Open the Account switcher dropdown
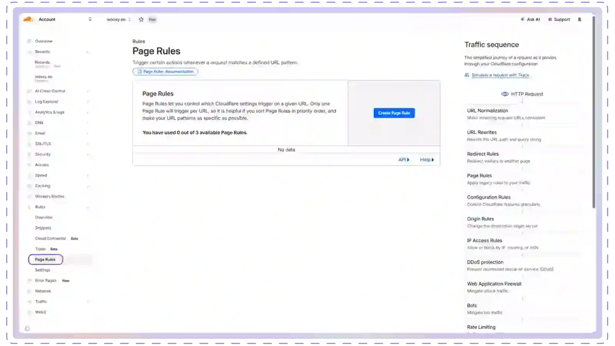Screen dimensions: 615x346 click(x=90, y=19)
